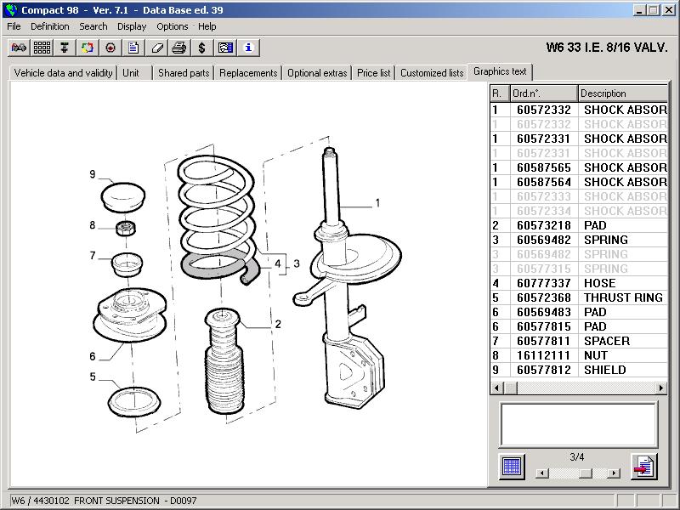
Task: Go to next page using right arrow below 3/4
Action: point(613,473)
